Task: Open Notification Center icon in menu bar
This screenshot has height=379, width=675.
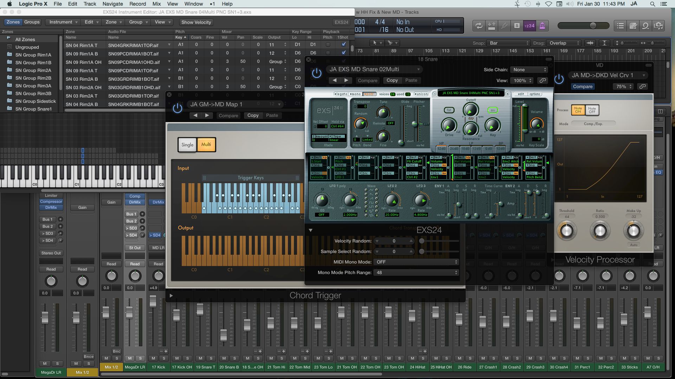Action: pyautogui.click(x=663, y=4)
